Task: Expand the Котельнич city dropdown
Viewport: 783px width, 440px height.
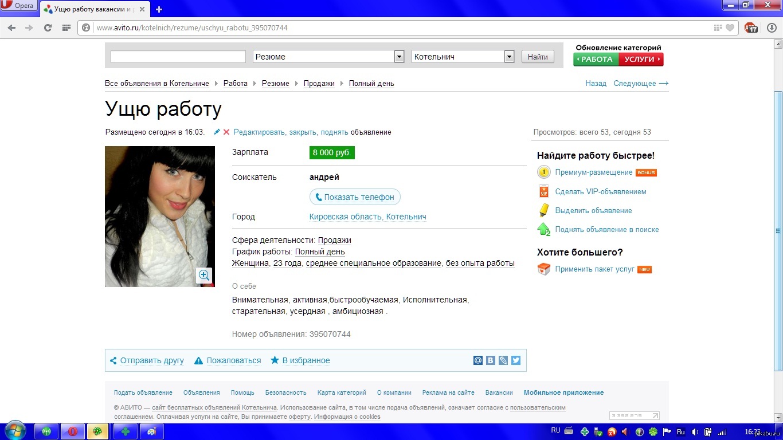Action: click(509, 57)
